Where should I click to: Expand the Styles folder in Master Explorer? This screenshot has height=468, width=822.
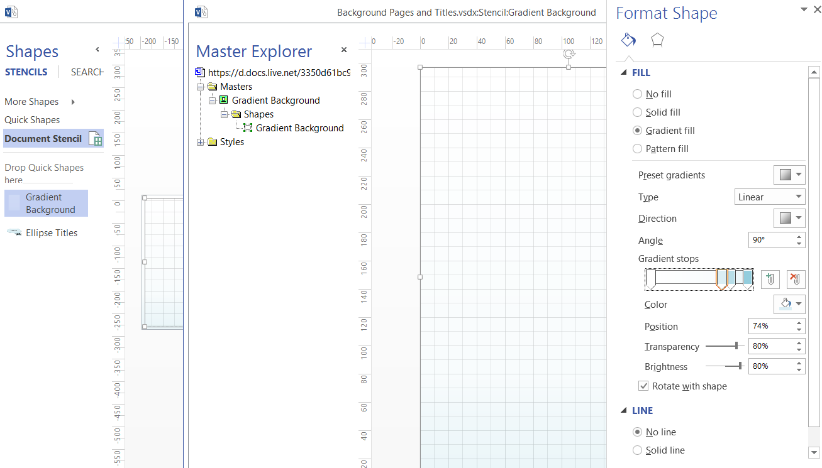(201, 142)
